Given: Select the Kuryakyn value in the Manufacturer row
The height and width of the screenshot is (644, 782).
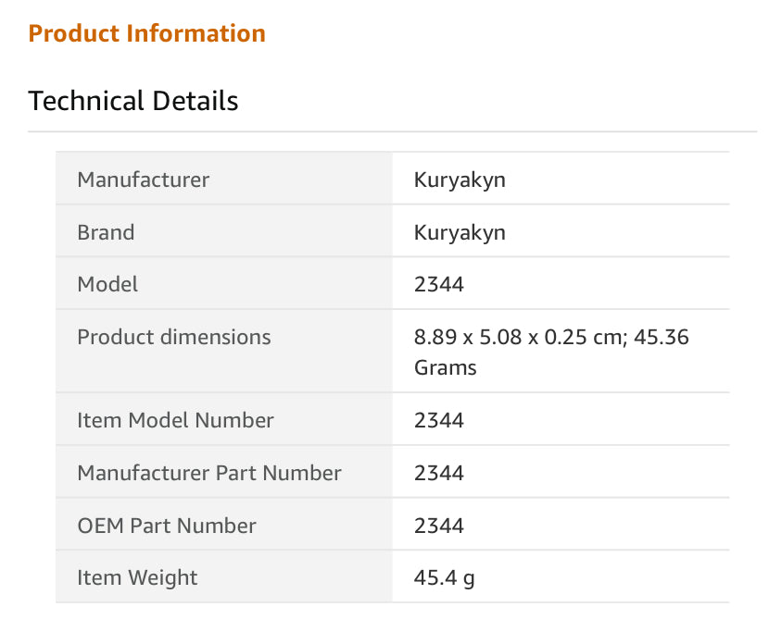Looking at the screenshot, I should pos(460,180).
